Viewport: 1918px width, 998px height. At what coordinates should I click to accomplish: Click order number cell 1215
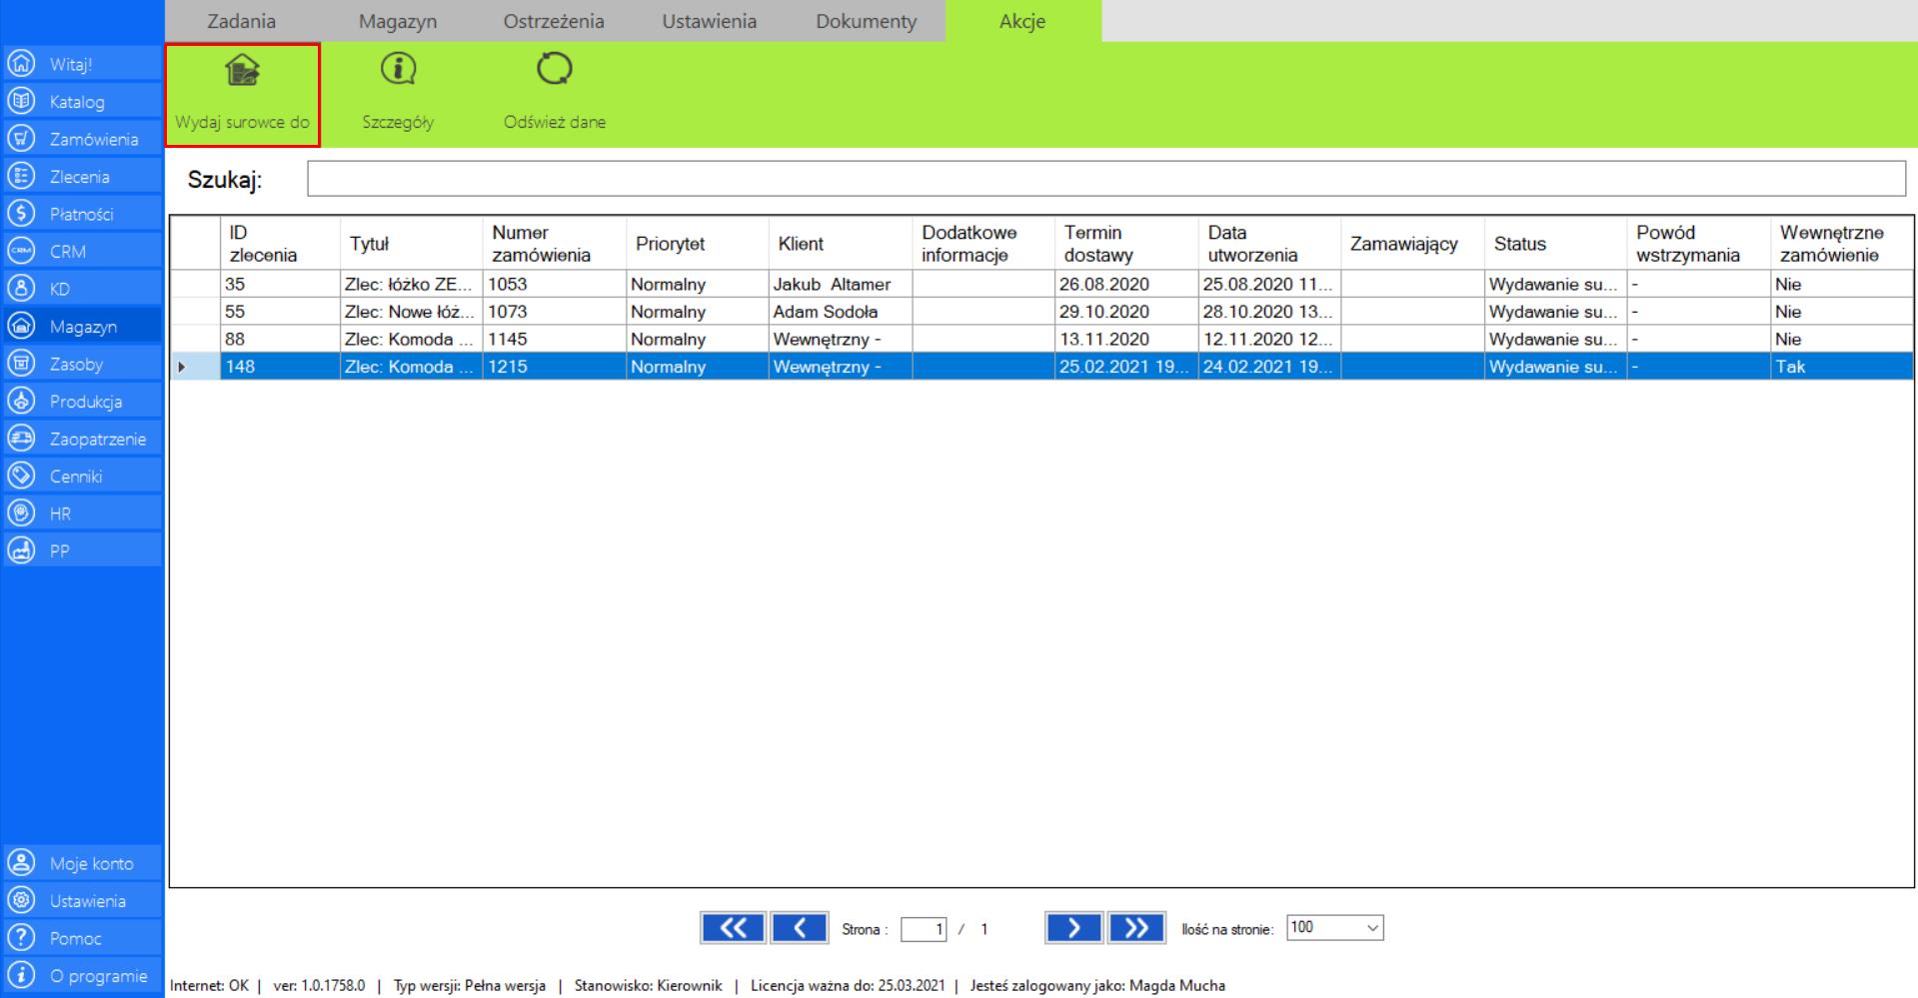tap(554, 367)
